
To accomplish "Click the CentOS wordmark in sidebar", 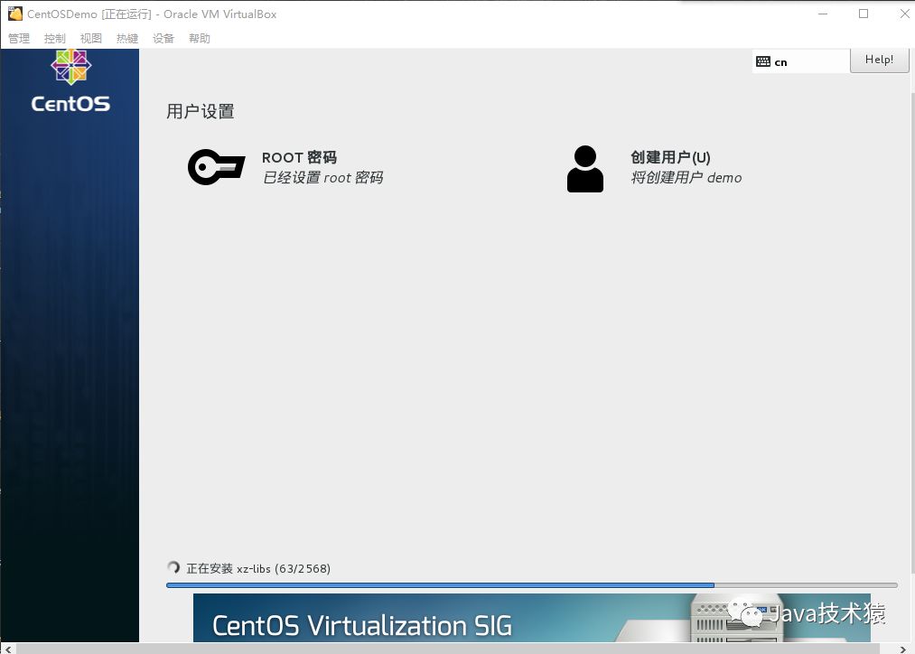I will (x=70, y=104).
